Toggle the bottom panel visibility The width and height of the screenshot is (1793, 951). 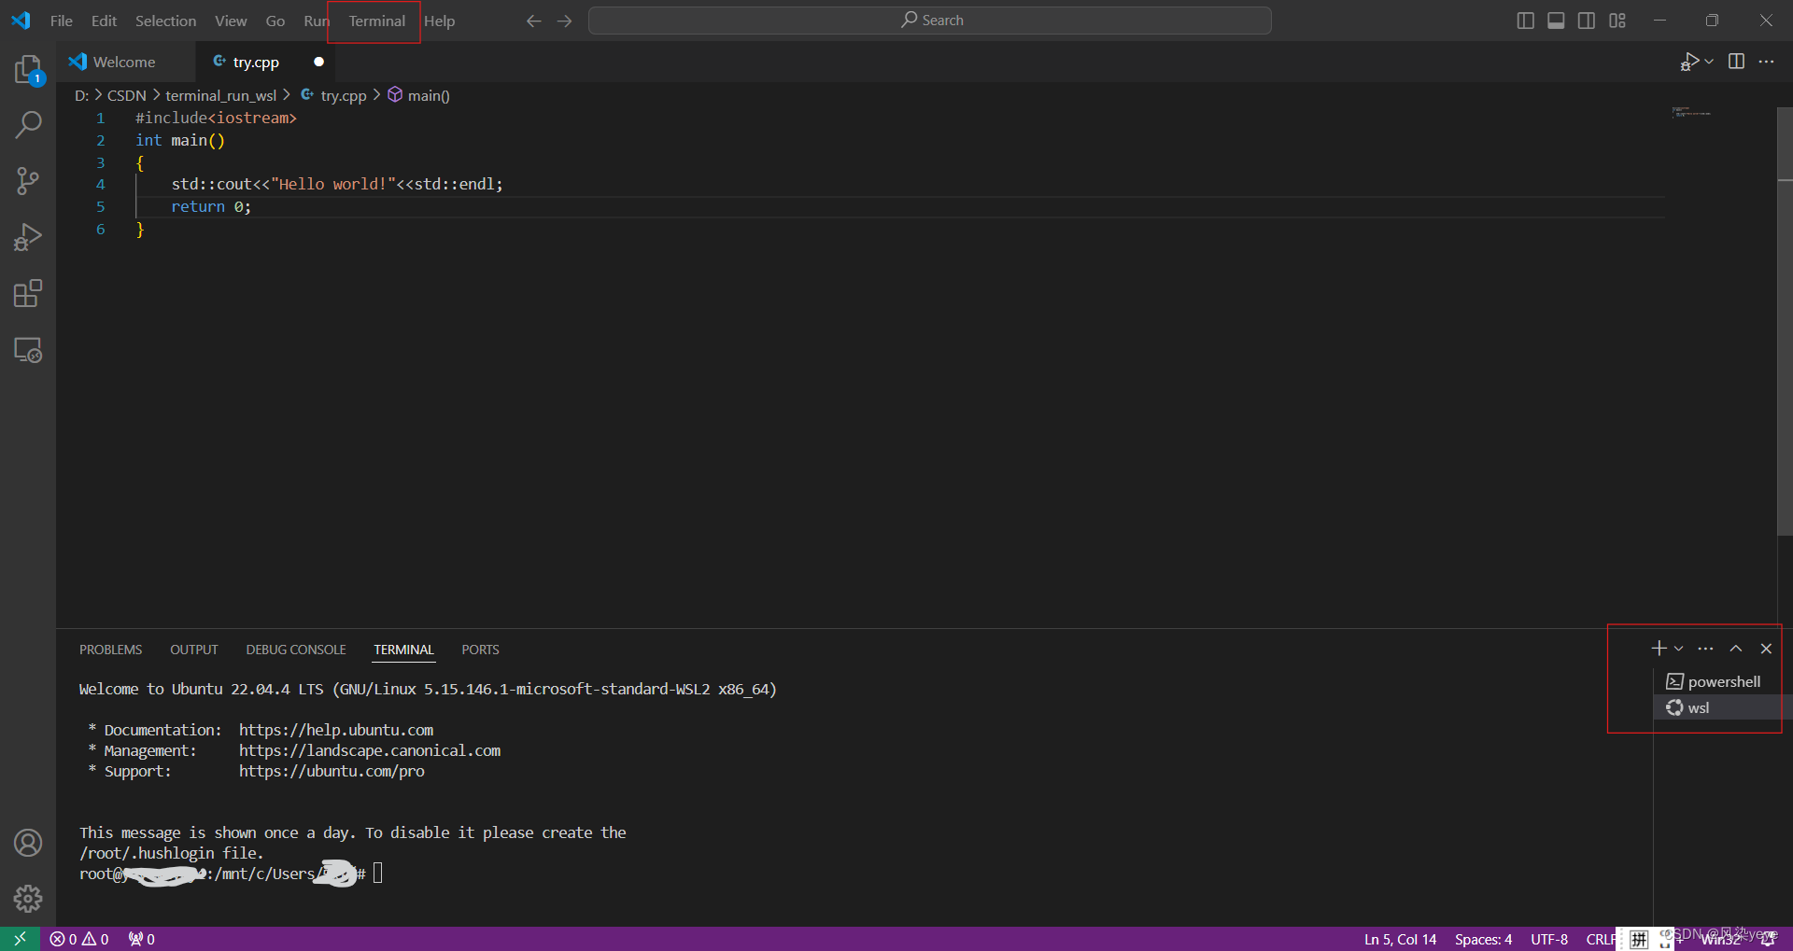coord(1556,20)
